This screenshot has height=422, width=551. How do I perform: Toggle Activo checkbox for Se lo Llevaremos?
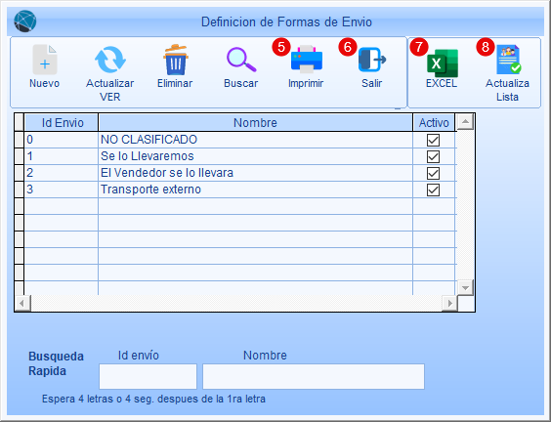pos(433,156)
